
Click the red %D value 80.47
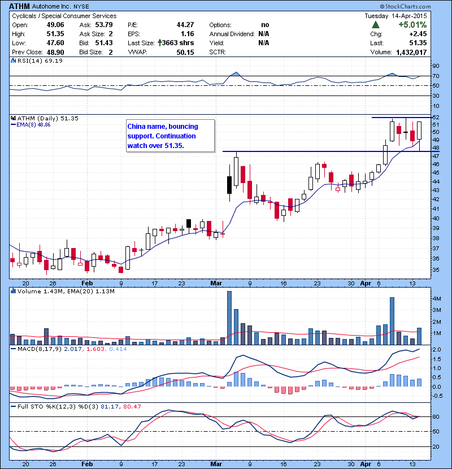point(132,406)
